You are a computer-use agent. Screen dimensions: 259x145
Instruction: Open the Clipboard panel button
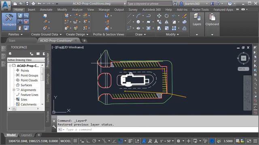click(212, 24)
